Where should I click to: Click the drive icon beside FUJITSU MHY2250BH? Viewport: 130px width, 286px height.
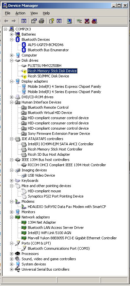(x=24, y=66)
